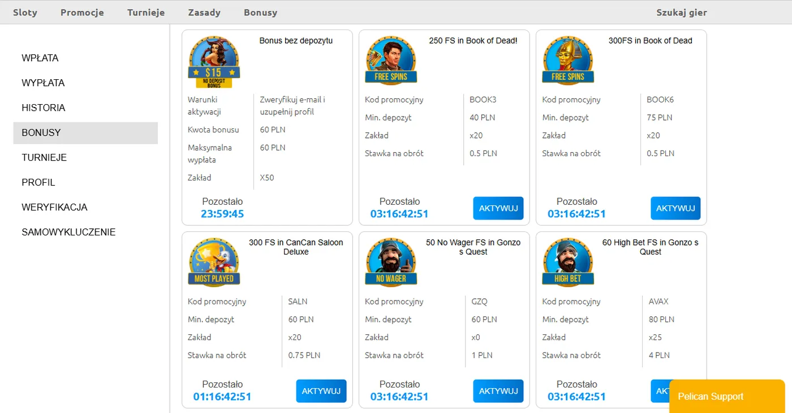The width and height of the screenshot is (792, 413).
Task: Click the $15 No Deposit Bonus badge icon
Action: 214,62
